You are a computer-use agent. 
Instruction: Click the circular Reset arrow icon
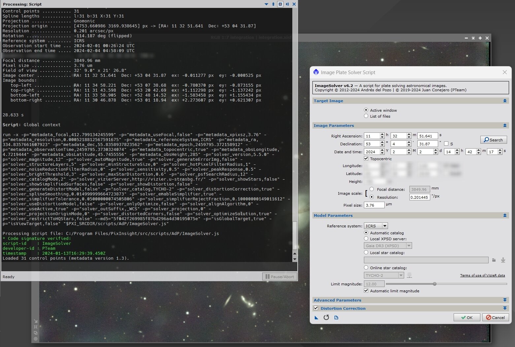[x=326, y=317]
